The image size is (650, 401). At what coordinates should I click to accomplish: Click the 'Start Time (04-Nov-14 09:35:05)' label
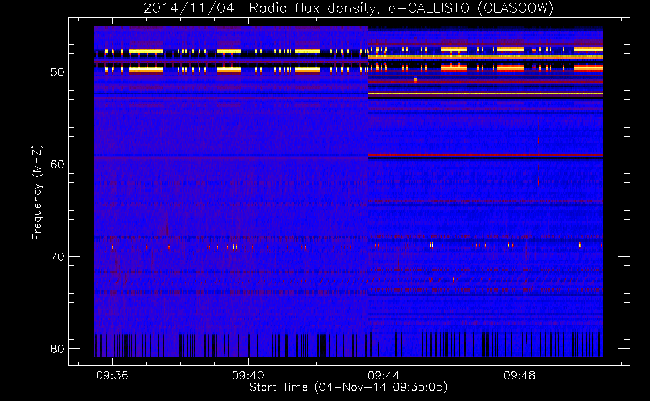(348, 387)
